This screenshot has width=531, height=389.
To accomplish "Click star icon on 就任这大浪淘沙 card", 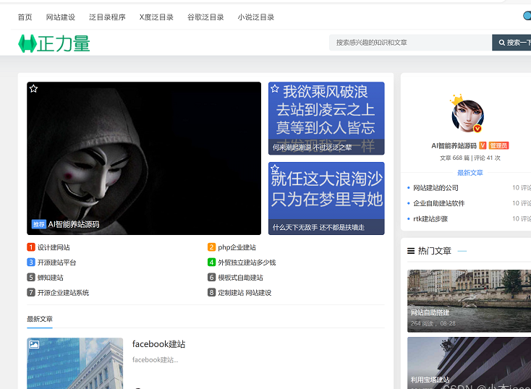I will (x=275, y=168).
